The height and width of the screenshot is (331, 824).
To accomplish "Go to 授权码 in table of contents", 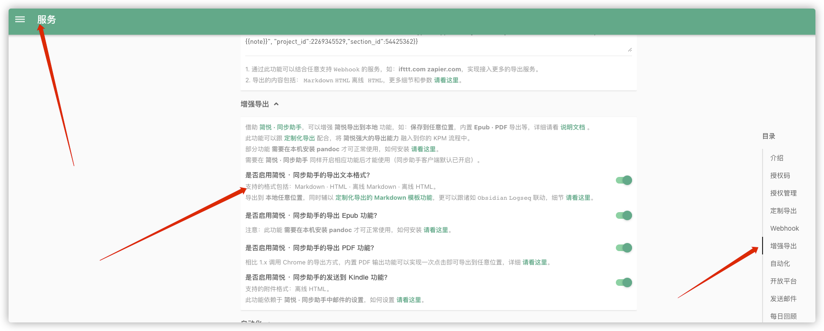I will click(x=780, y=175).
